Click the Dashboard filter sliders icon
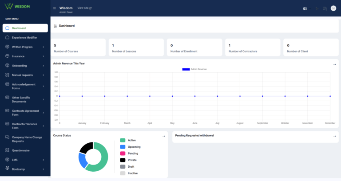Image resolution: width=341 pixels, height=181 pixels. click(x=56, y=26)
